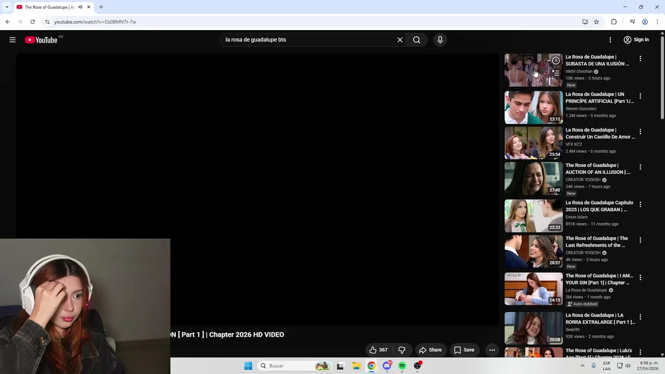This screenshot has height=374, width=665.
Task: Open Chrome three-dot menu
Action: pyautogui.click(x=657, y=22)
